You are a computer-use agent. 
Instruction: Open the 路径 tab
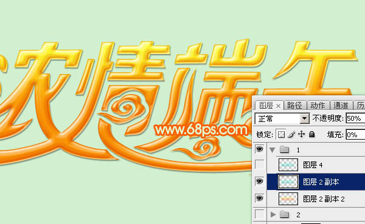tap(294, 106)
